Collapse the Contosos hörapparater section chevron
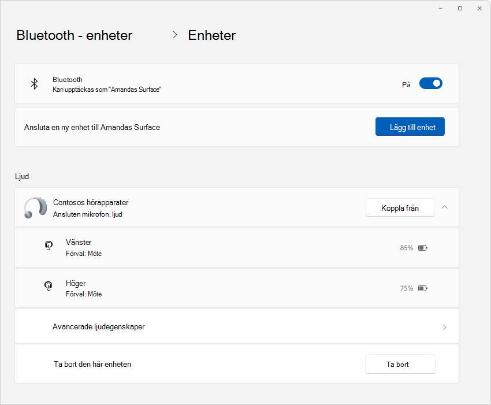This screenshot has width=491, height=405. pyautogui.click(x=444, y=207)
